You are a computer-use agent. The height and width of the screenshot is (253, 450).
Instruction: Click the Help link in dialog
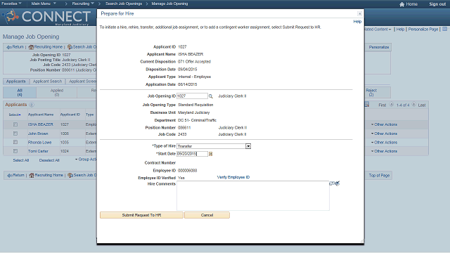point(357,22)
